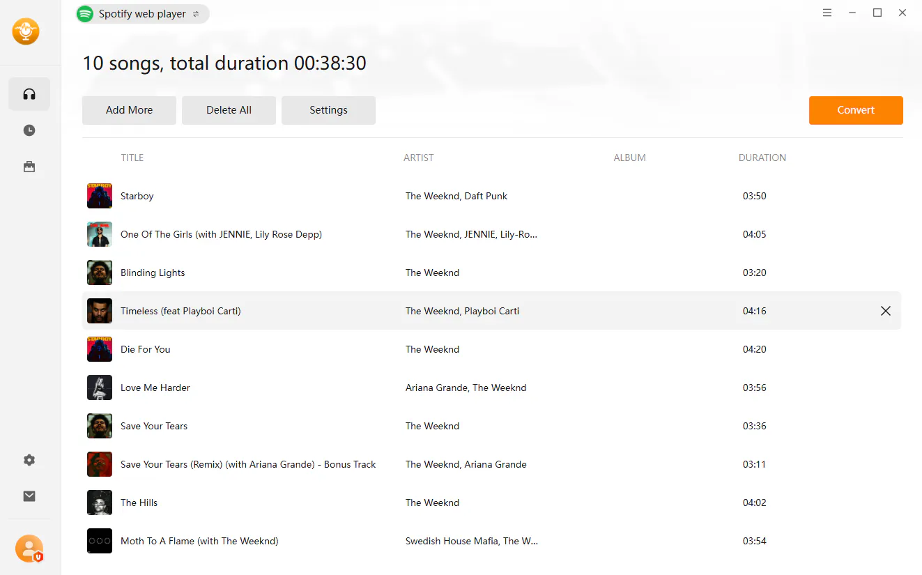This screenshot has width=922, height=575.
Task: Click Timeless album cover thumbnail
Action: click(x=100, y=311)
